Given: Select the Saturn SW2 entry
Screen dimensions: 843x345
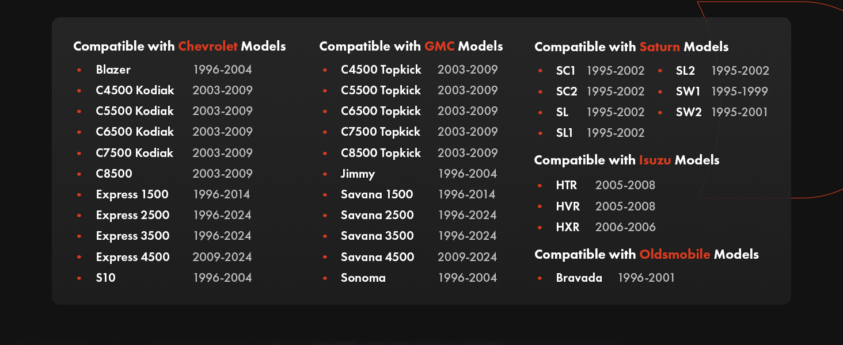Looking at the screenshot, I should (689, 112).
